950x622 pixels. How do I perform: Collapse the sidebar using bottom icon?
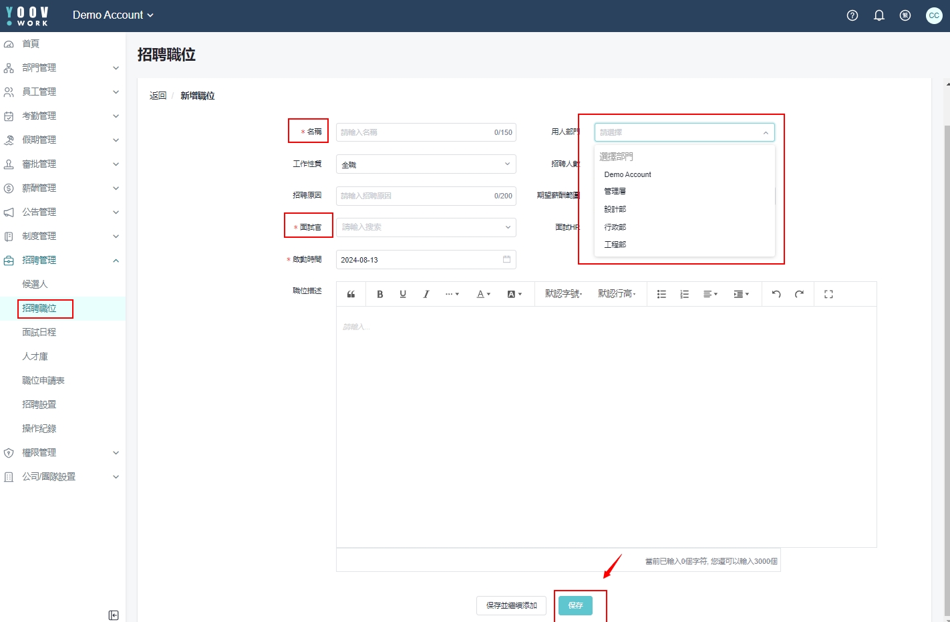(114, 615)
